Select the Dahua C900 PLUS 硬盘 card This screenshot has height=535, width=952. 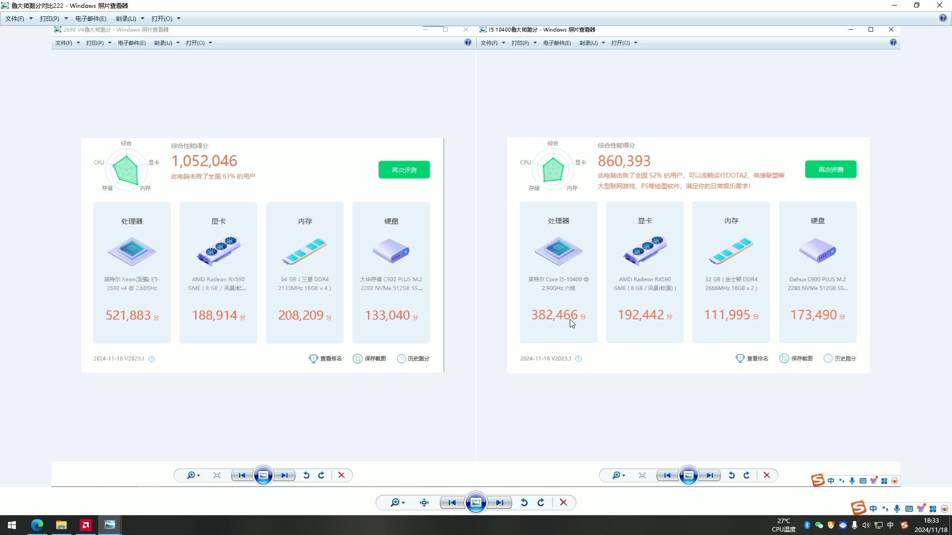click(818, 272)
